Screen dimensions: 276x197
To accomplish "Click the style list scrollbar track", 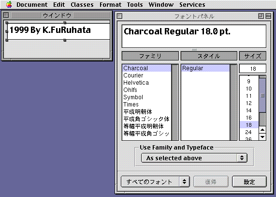I will [x=233, y=103].
